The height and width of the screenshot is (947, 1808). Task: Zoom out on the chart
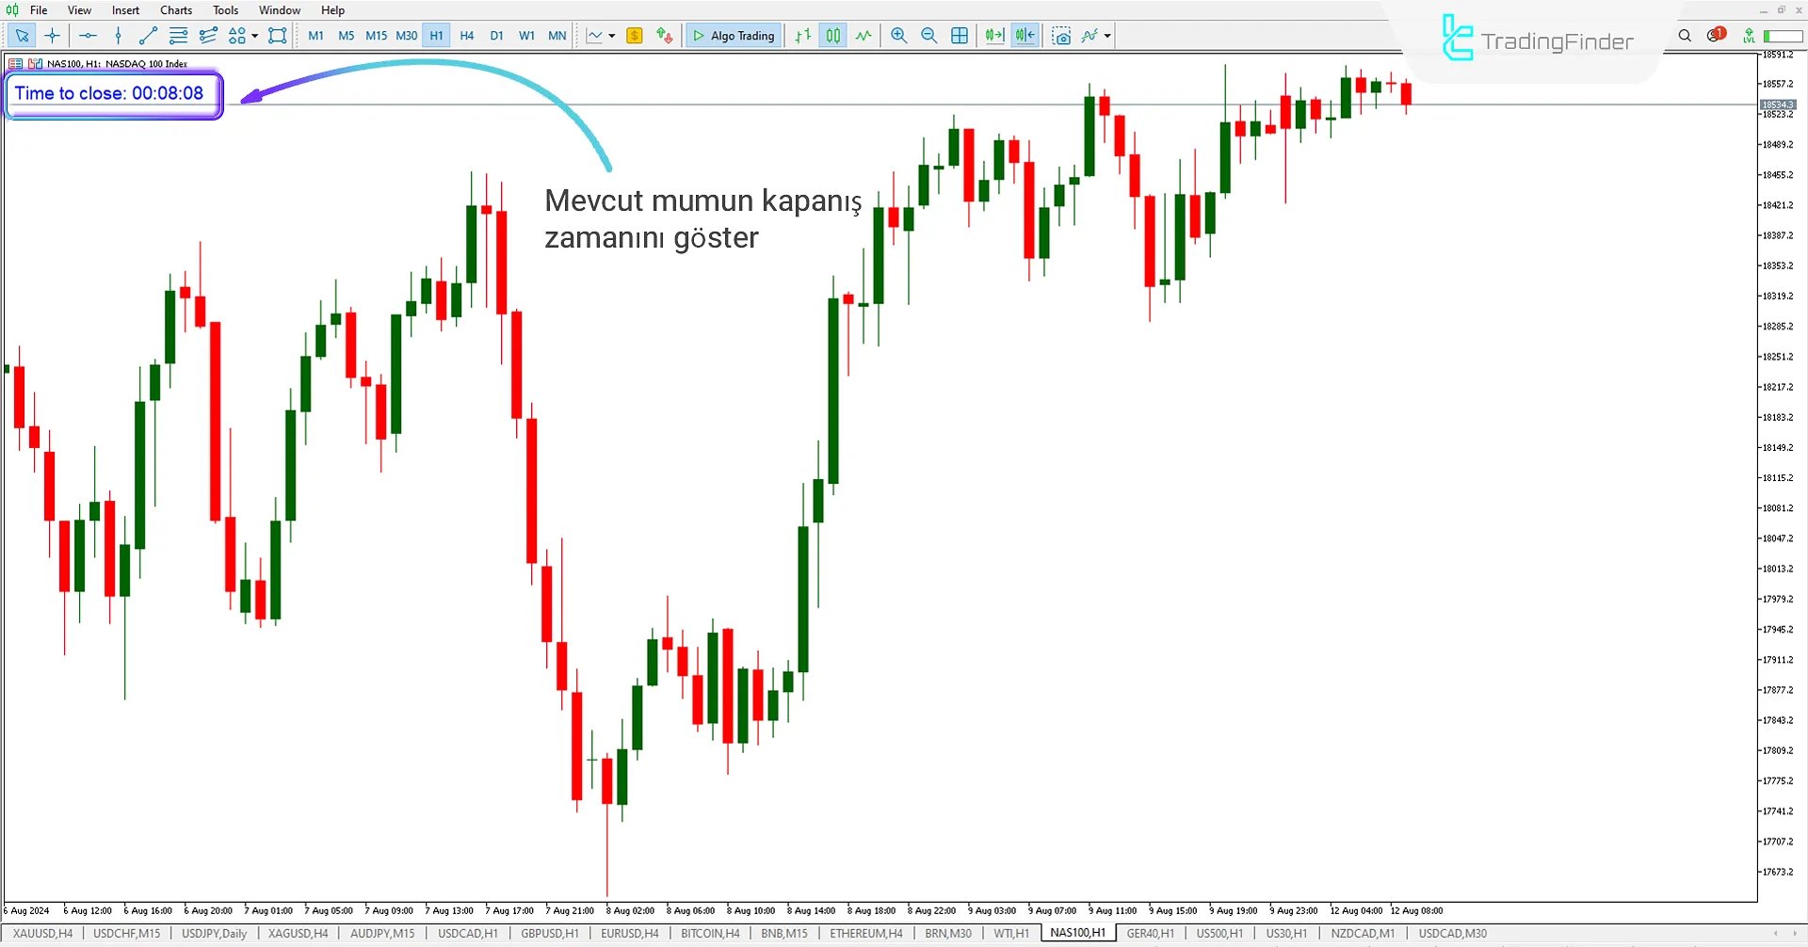pyautogui.click(x=929, y=36)
